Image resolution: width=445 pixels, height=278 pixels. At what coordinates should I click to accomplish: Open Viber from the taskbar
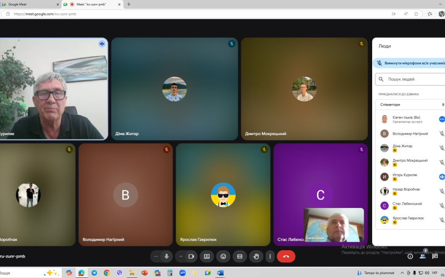pyautogui.click(x=120, y=273)
